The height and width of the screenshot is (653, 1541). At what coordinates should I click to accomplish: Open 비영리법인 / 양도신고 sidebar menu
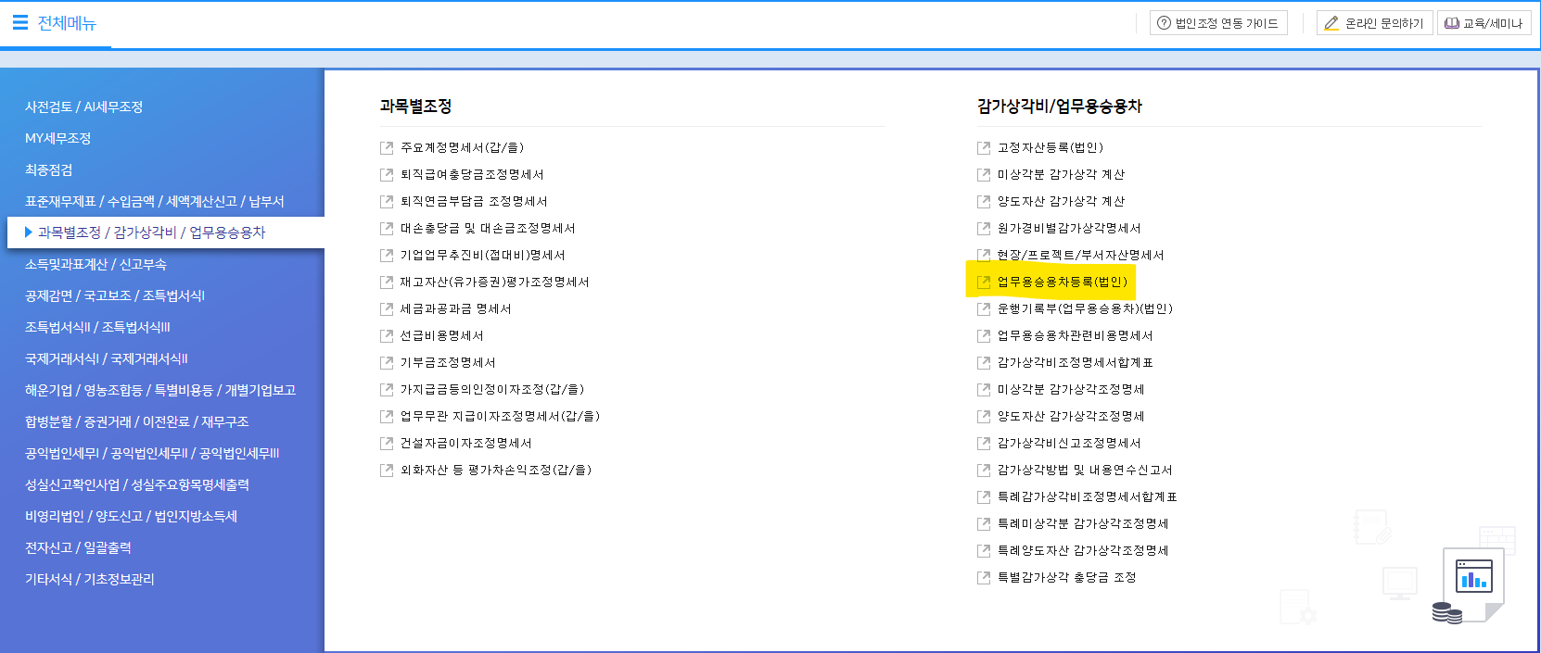point(132,516)
